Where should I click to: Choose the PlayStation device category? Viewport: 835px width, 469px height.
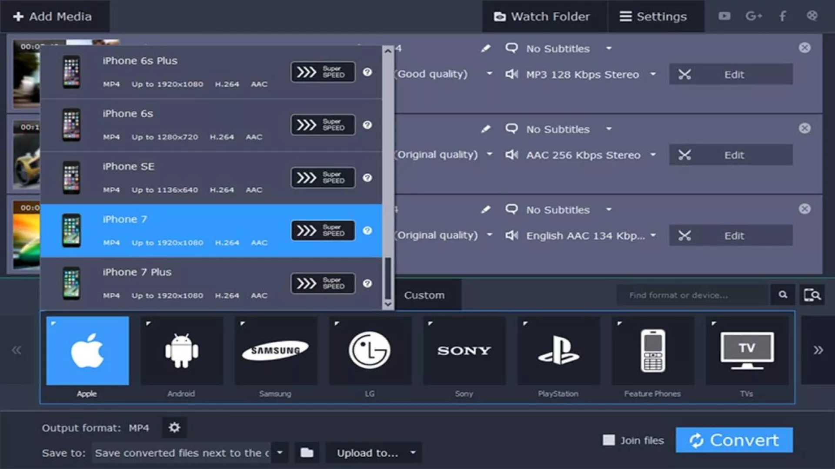click(558, 350)
